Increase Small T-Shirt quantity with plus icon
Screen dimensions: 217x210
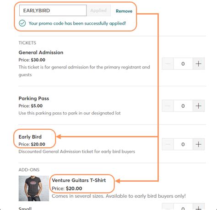click(x=199, y=207)
